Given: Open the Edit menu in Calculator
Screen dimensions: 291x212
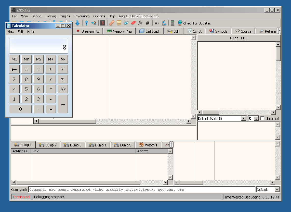Looking at the screenshot, I should click(21, 32).
